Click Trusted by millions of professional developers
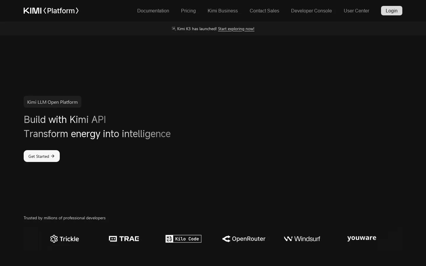The width and height of the screenshot is (426, 266). coord(64,218)
